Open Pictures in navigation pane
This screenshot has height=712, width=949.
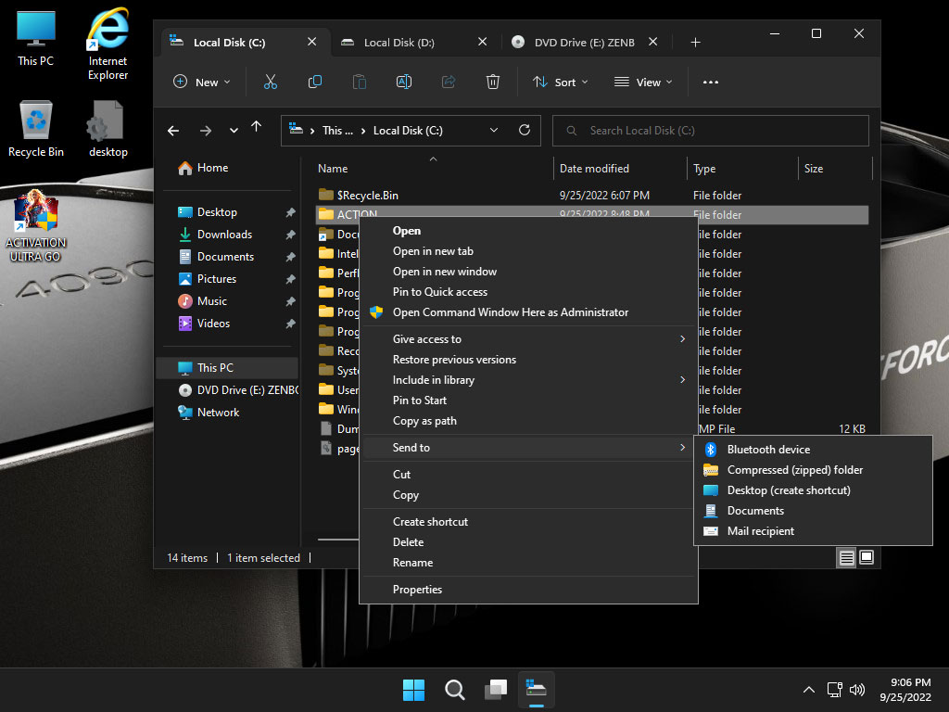pyautogui.click(x=229, y=279)
